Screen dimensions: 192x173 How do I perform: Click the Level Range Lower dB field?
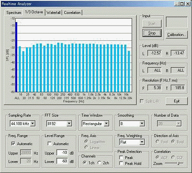[62, 161]
